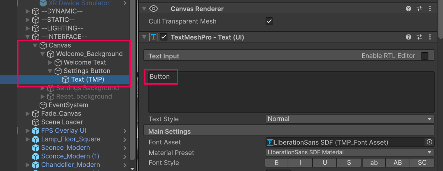Open Canvas Renderer preset selector icon
Screen dimensions: 443x171
tap(419, 9)
